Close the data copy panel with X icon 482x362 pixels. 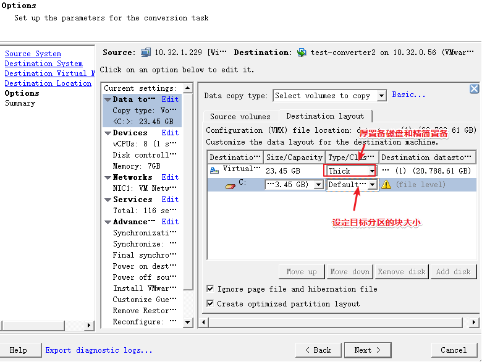pyautogui.click(x=474, y=89)
